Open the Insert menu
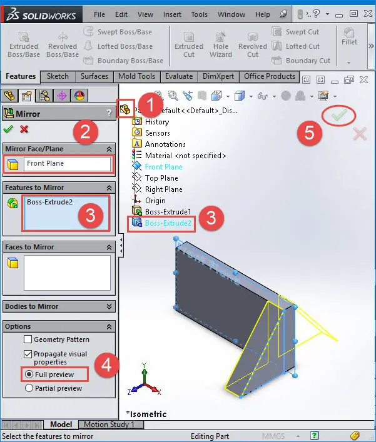 (172, 14)
